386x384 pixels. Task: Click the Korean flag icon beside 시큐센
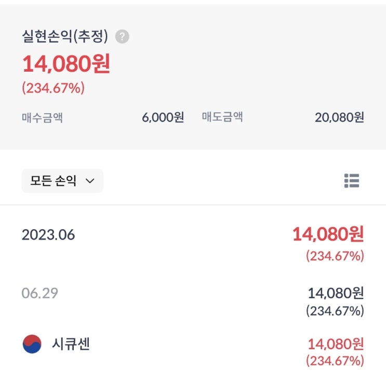click(x=32, y=344)
